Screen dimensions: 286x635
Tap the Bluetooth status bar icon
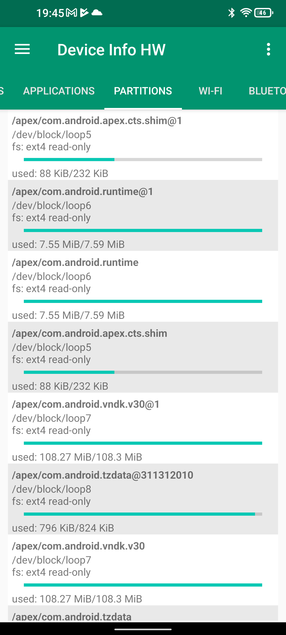pos(231,13)
